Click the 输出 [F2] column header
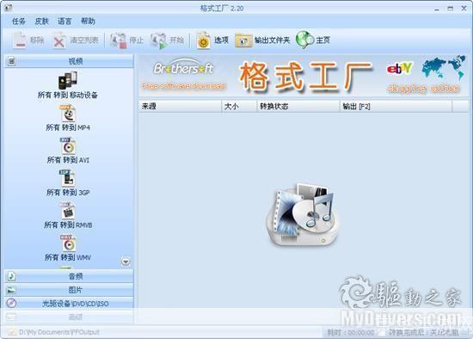Screen dimensions: 473x339 [x=396, y=106]
